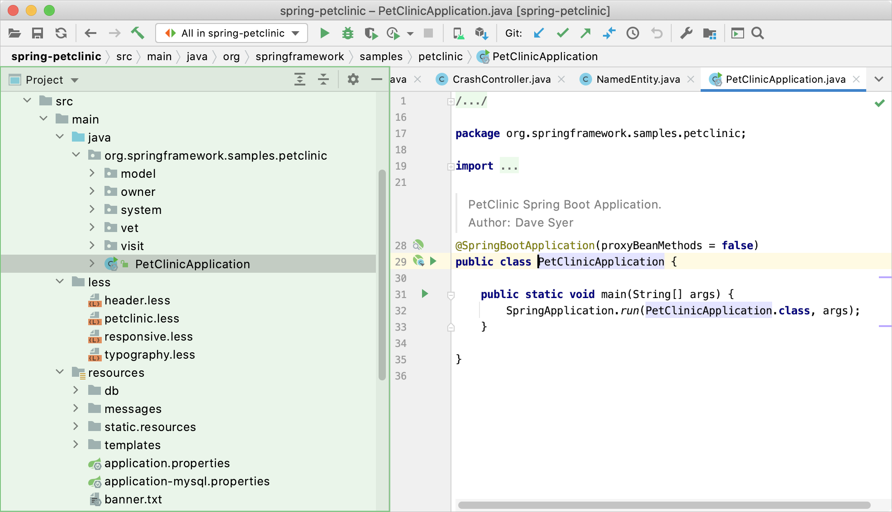
Task: Open Project tool window settings gear
Action: click(x=353, y=80)
